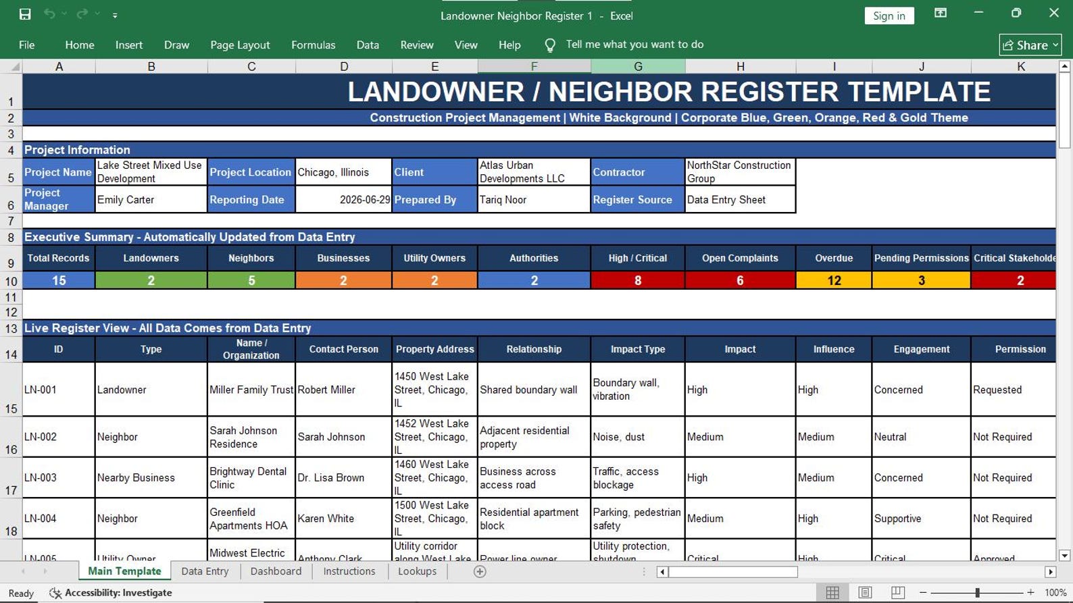
Task: Click the Undo arrow icon
Action: point(49,14)
